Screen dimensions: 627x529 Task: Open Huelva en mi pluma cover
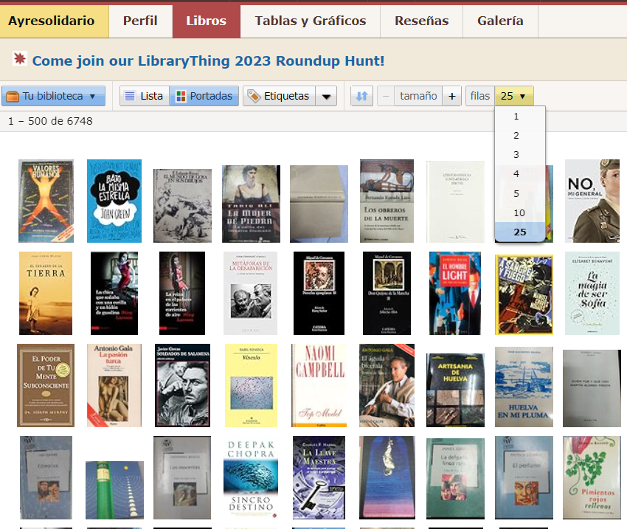524,387
